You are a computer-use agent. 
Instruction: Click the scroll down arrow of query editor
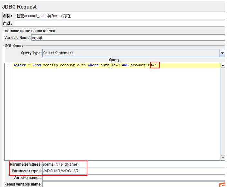coord(223,158)
